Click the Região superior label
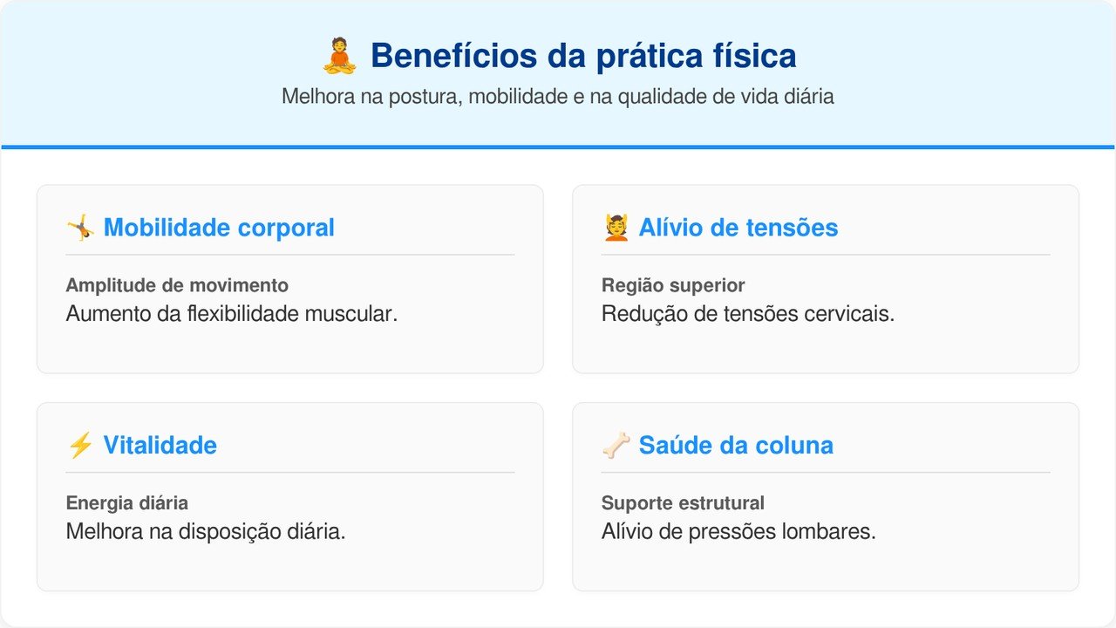Screen dimensions: 1116x628 673,286
